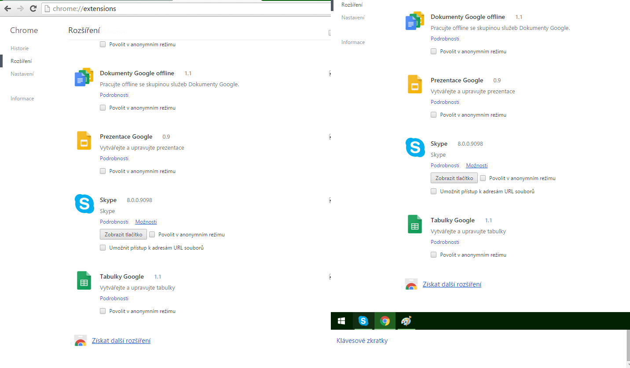
Task: Enable Skype file URL access, right view
Action: (x=433, y=191)
